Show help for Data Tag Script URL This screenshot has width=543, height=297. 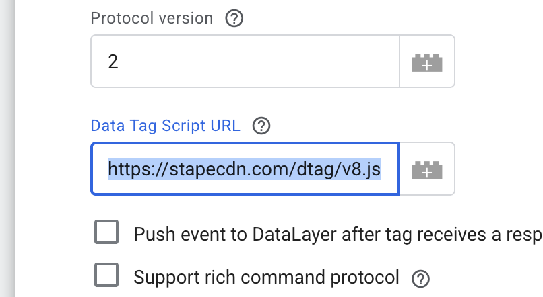[261, 126]
